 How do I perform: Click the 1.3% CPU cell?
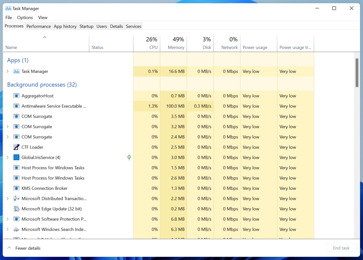point(147,106)
